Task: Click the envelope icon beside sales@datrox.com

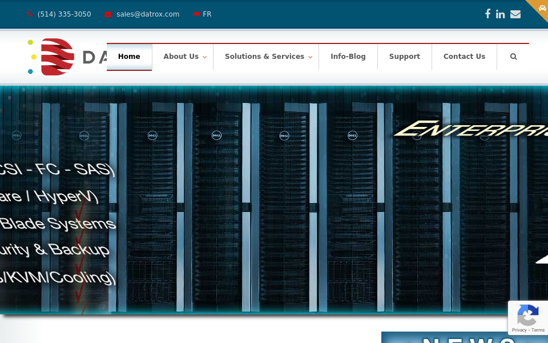Action: [108, 14]
